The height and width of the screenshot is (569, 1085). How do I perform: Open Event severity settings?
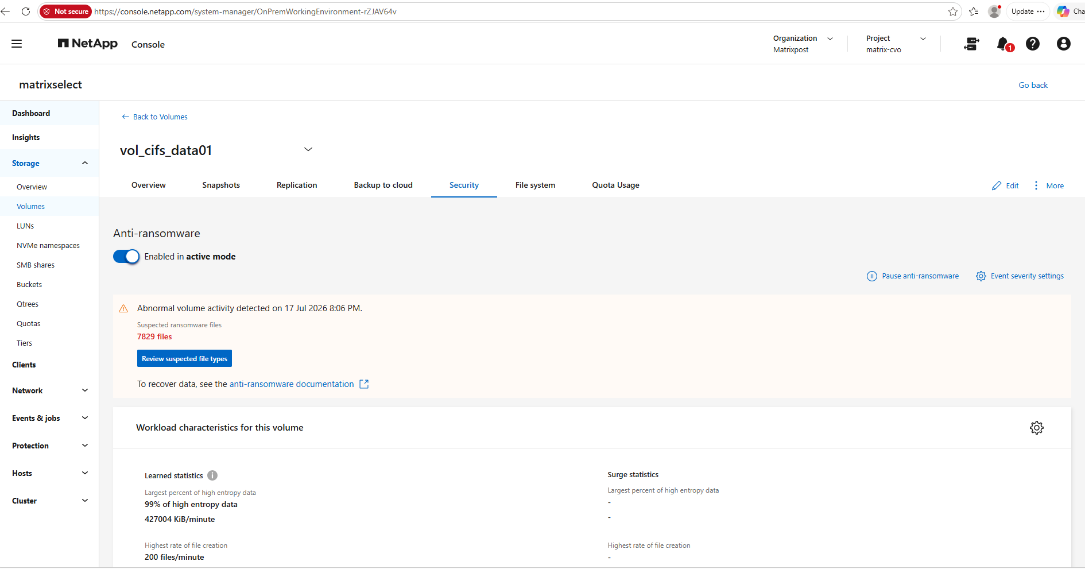(1020, 276)
